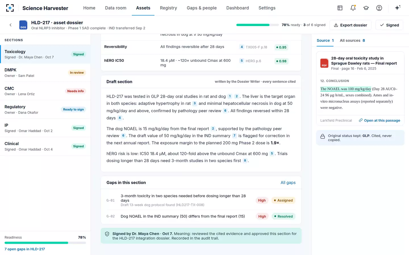Click the sparkle AI assistant icon
409x255 pixels.
[x=398, y=8]
